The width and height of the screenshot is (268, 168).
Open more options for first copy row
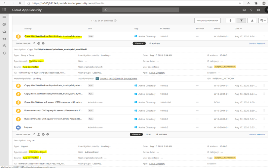click(264, 36)
